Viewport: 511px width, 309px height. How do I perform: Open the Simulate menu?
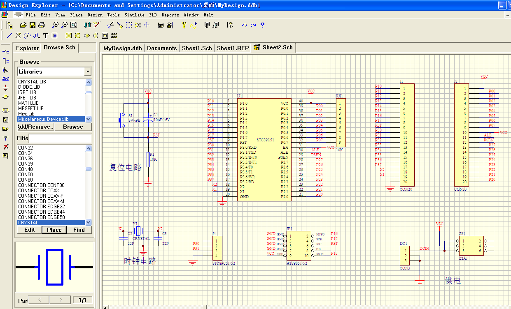coord(134,15)
